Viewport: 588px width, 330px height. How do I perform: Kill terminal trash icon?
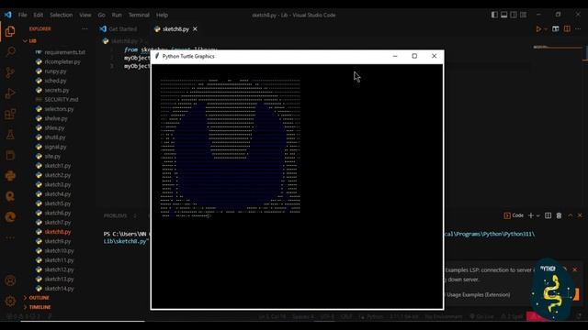point(559,215)
